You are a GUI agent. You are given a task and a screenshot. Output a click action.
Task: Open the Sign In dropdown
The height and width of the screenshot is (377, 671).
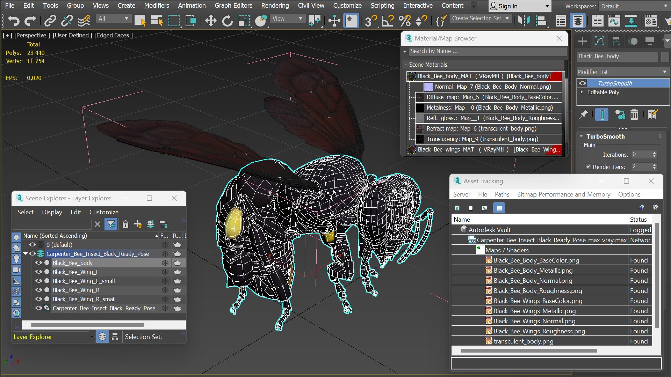click(520, 6)
